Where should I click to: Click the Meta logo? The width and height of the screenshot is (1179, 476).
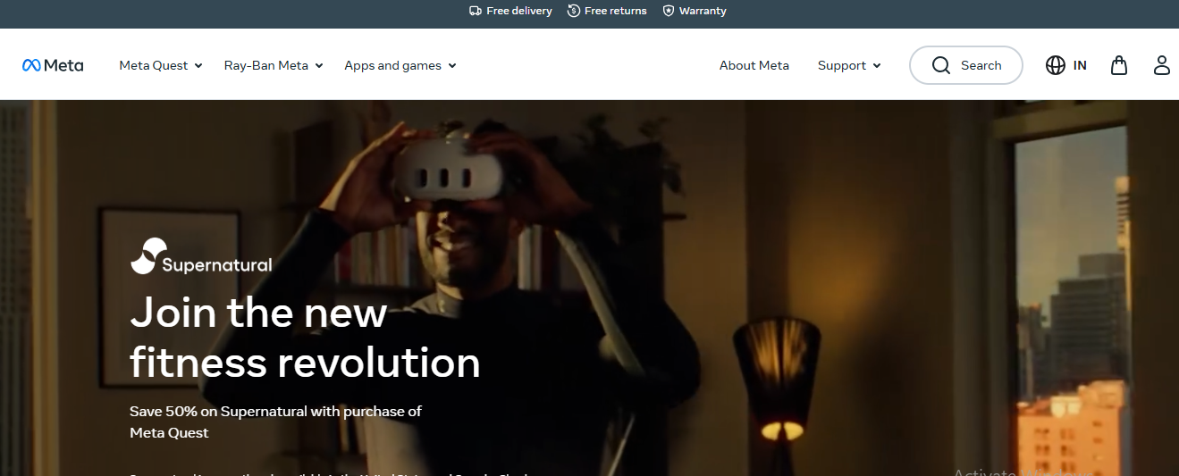click(x=53, y=65)
